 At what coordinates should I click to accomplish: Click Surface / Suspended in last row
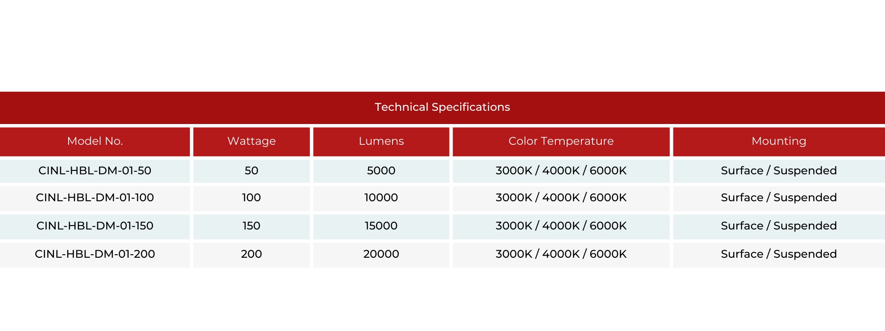[x=779, y=255]
